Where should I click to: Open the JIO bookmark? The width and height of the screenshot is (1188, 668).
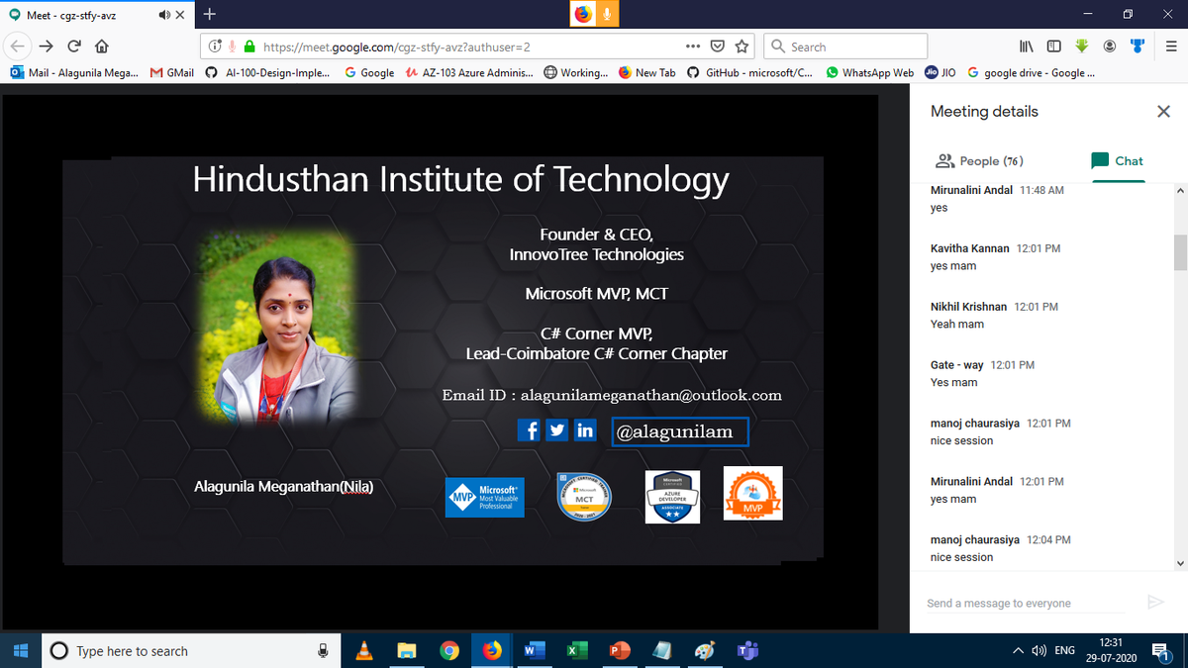(x=940, y=72)
